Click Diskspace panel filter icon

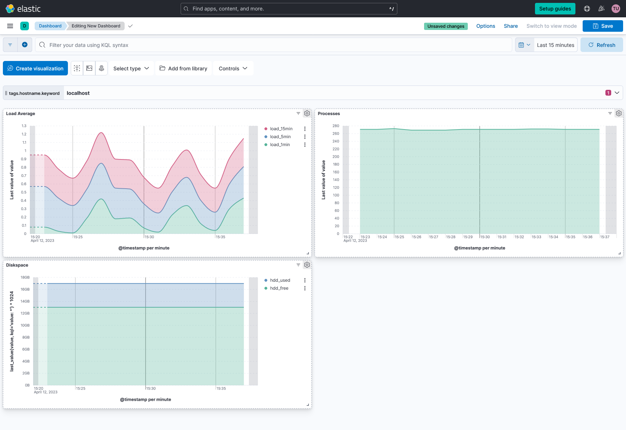coord(298,265)
